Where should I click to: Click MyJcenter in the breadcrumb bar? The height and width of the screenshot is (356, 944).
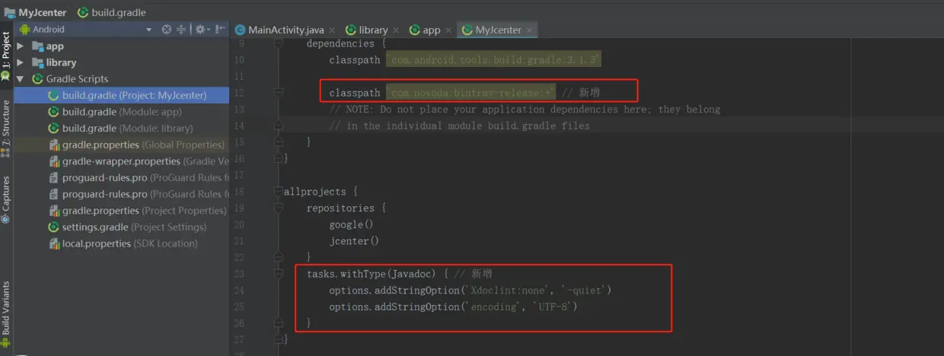(42, 12)
